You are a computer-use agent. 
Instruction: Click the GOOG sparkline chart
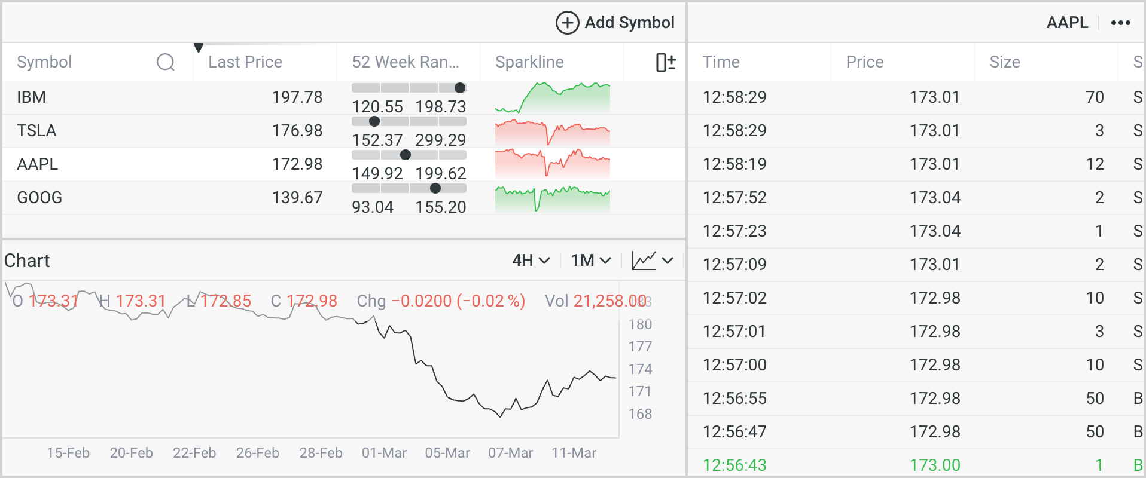[553, 198]
